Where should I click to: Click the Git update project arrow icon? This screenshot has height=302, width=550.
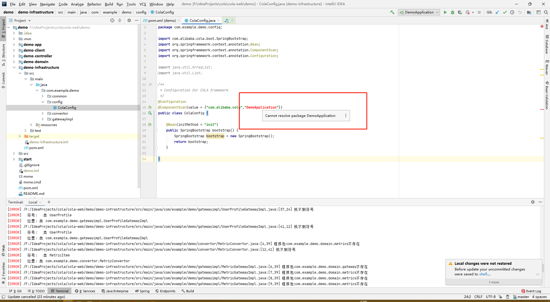pos(497,12)
